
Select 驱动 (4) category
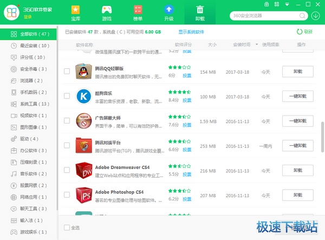point(28,139)
